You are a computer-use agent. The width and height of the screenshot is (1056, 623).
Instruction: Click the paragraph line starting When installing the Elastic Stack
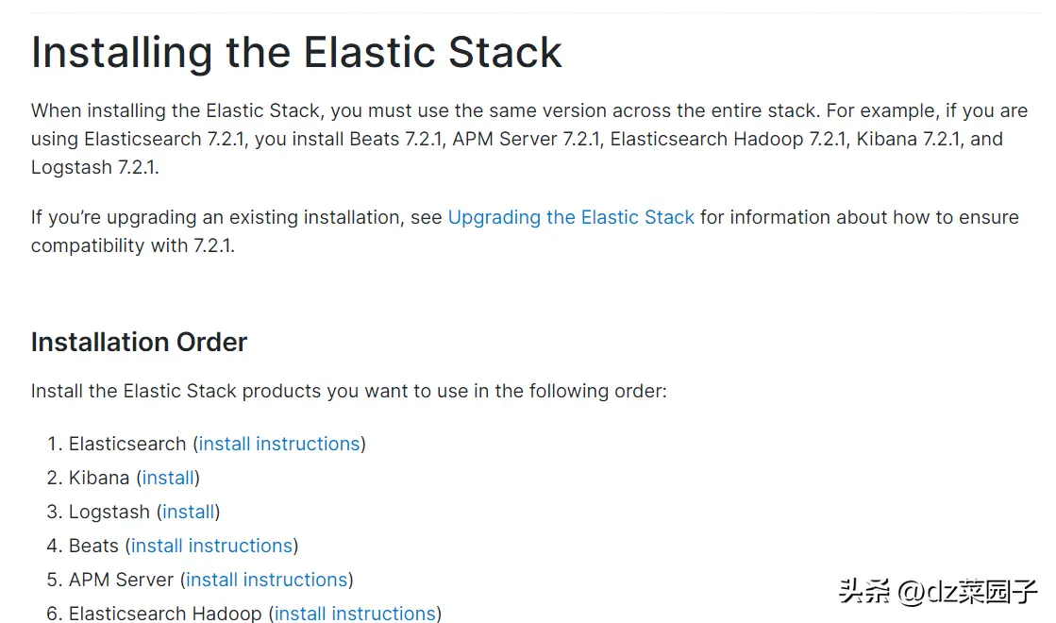pos(529,110)
